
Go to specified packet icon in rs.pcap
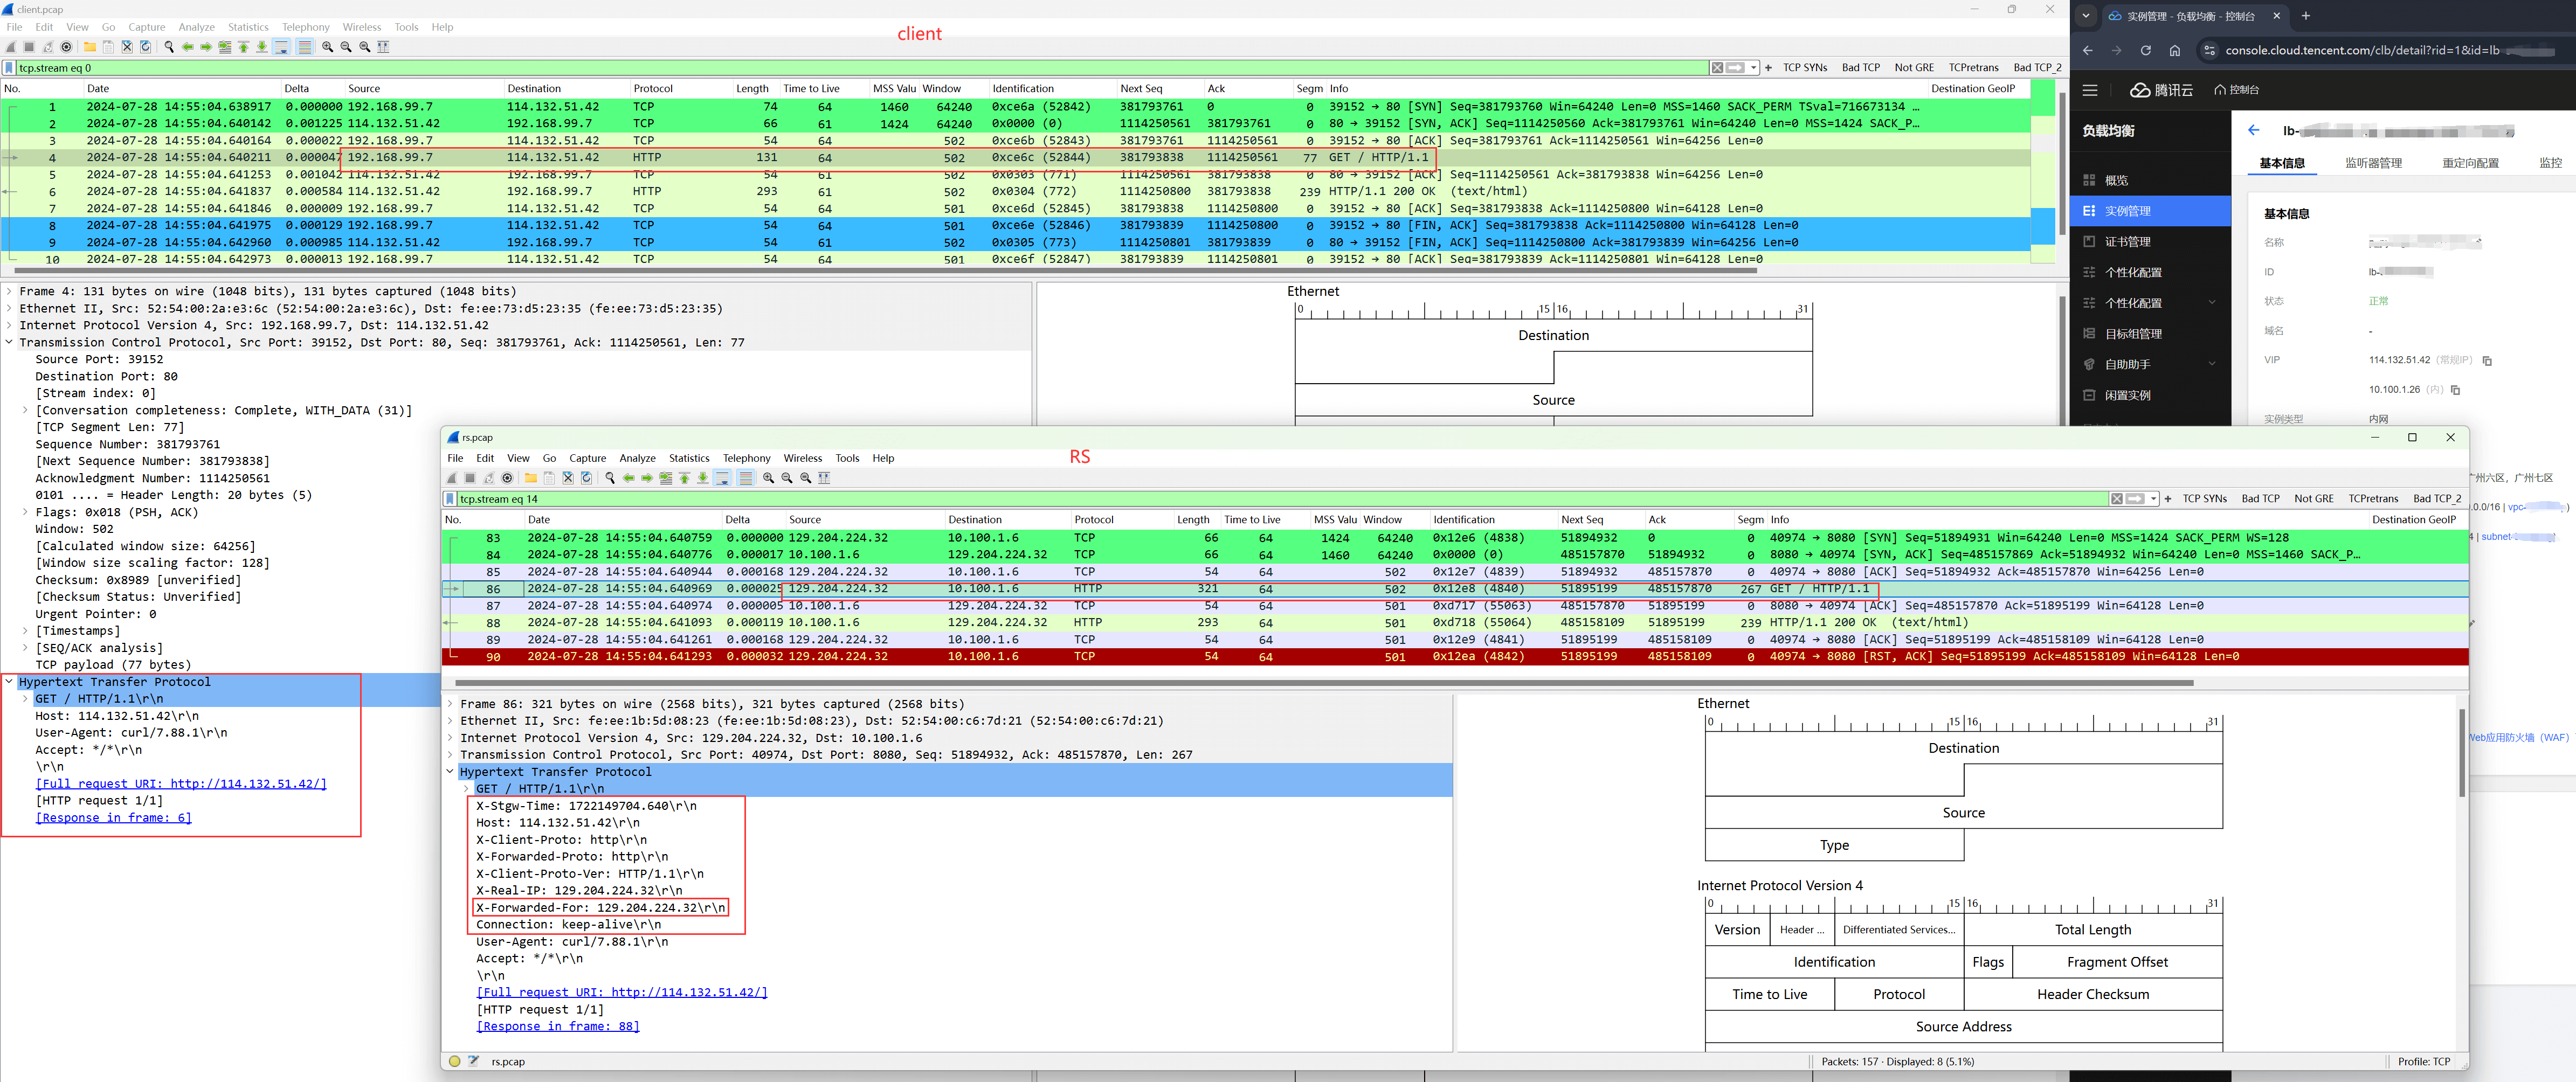click(x=666, y=478)
